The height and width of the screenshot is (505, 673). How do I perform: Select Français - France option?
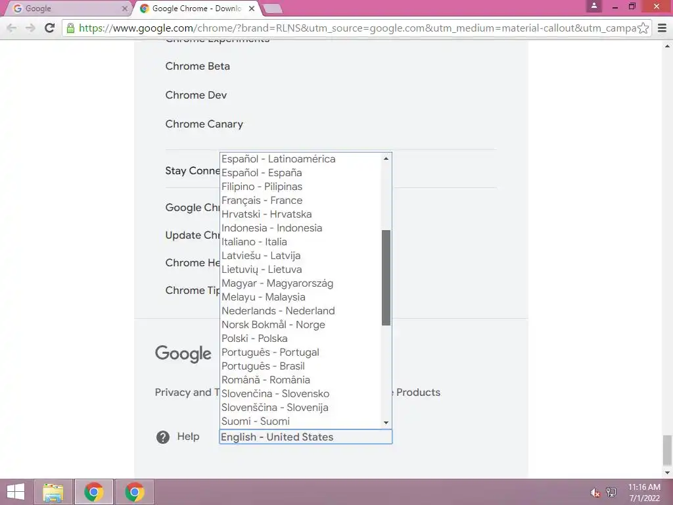pos(300,200)
